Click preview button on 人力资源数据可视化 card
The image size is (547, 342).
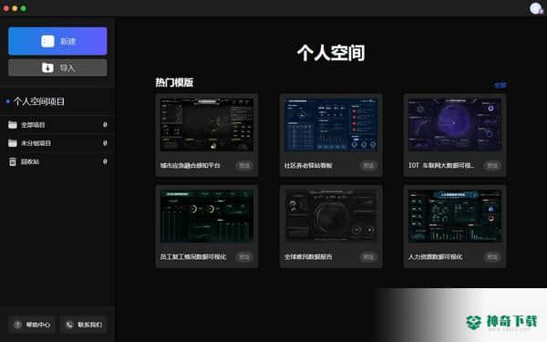(492, 257)
